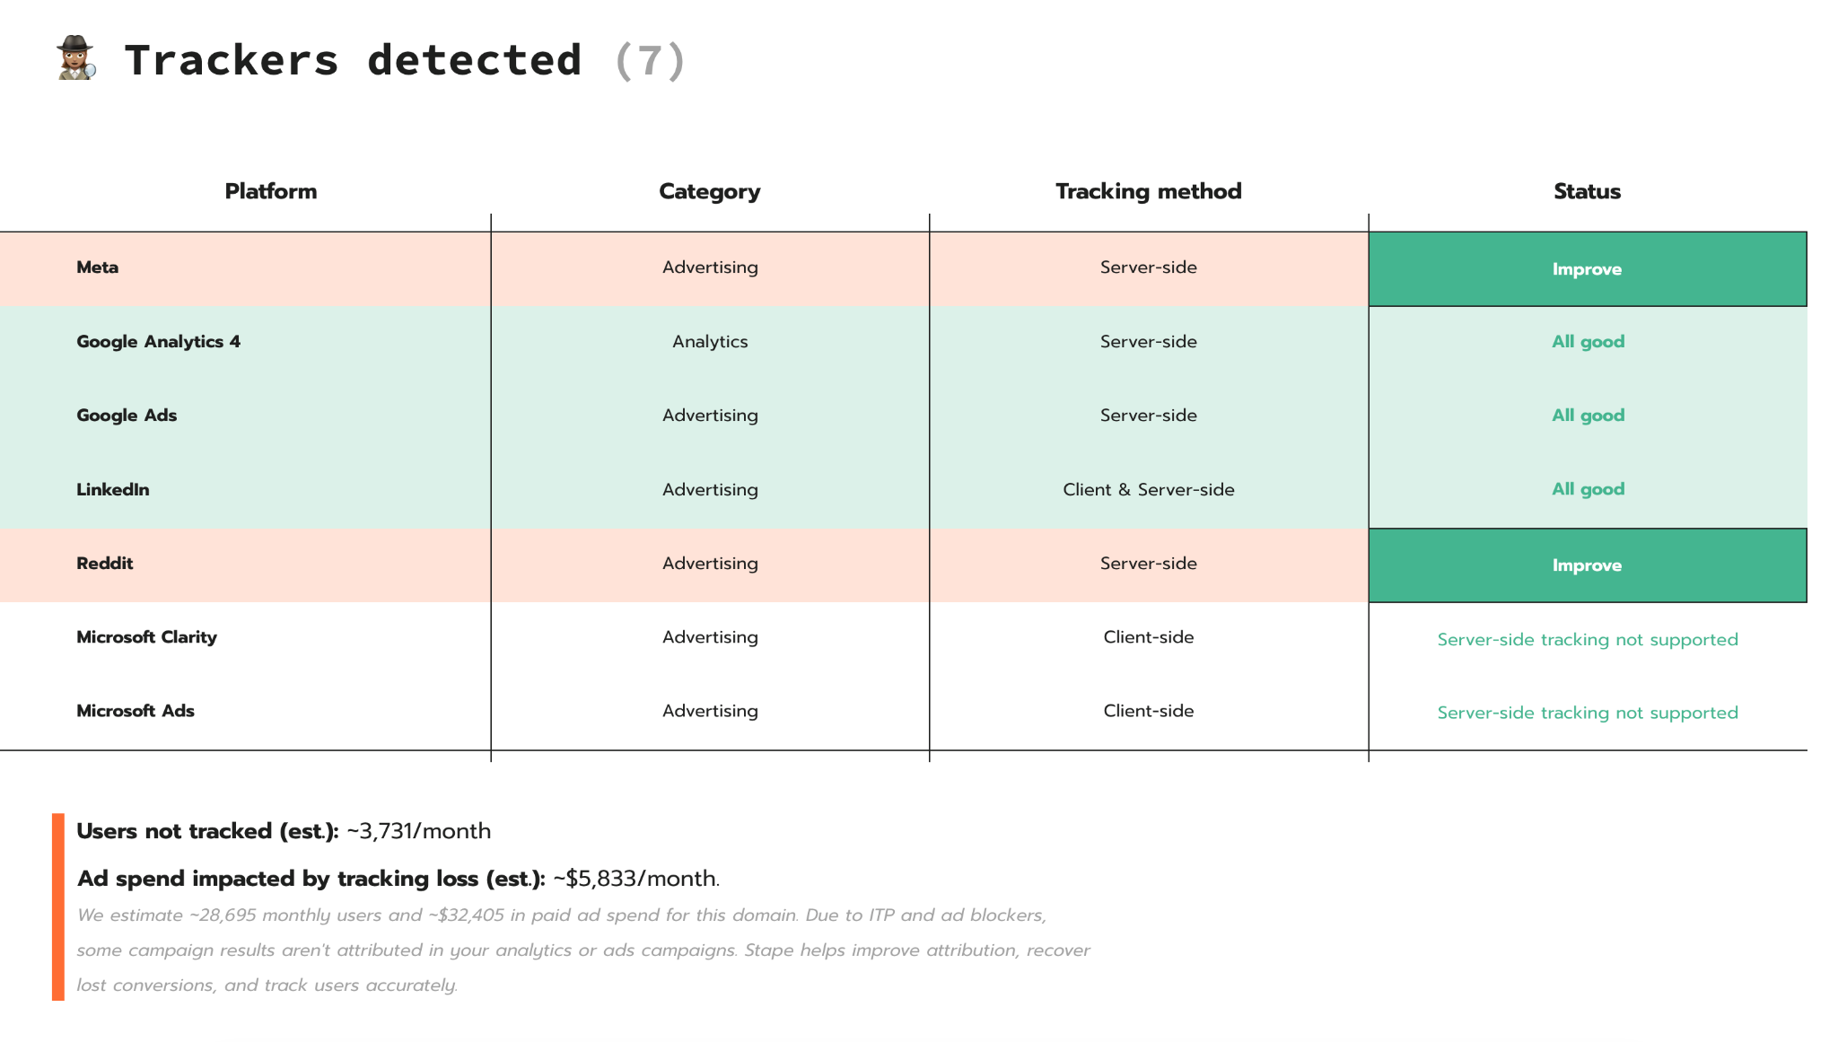The width and height of the screenshot is (1838, 1042).
Task: Click the Improve button for Meta
Action: coord(1587,269)
